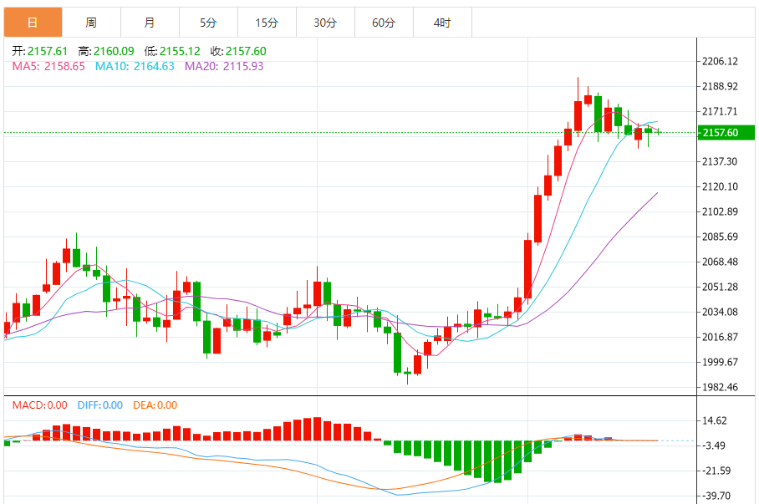Viewport: 759px width, 504px height.
Task: Click the 2137.30 price axis label
Action: coord(721,161)
